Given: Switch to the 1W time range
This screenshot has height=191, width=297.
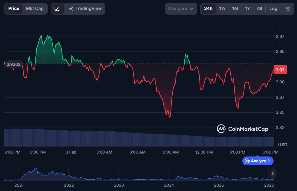Looking at the screenshot, I should [x=222, y=8].
